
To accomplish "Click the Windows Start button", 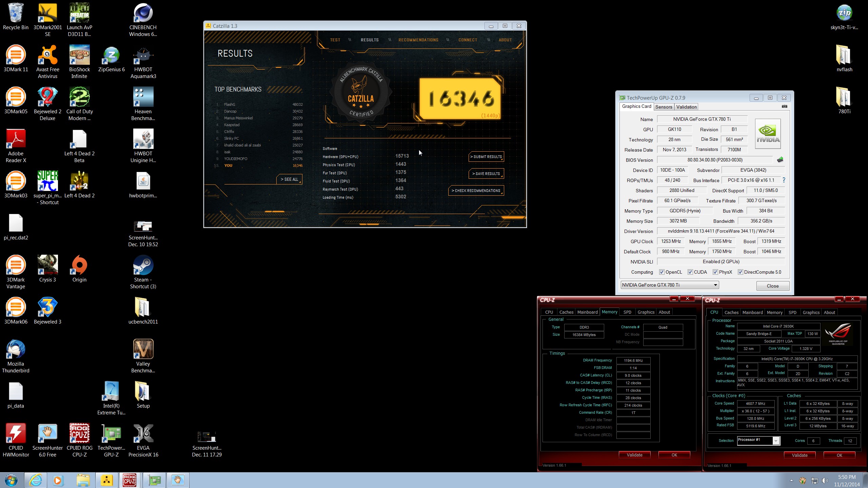I will 11,480.
